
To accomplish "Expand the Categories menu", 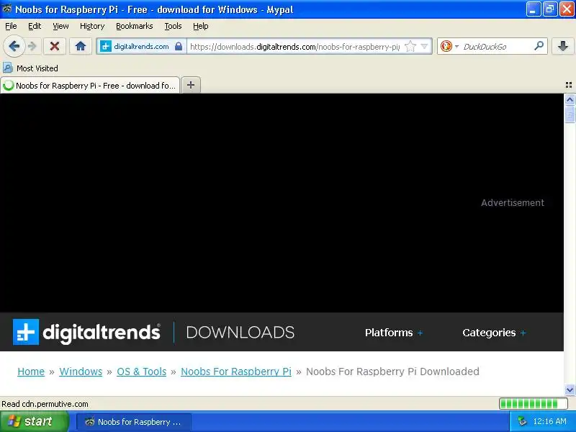I will pyautogui.click(x=494, y=333).
